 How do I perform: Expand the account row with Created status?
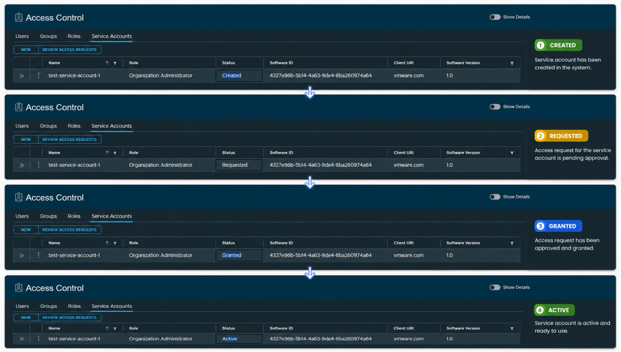pos(22,76)
